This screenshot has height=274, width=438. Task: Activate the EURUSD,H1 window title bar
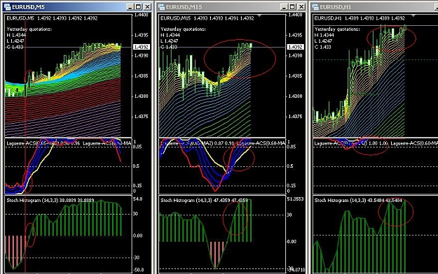pos(374,7)
